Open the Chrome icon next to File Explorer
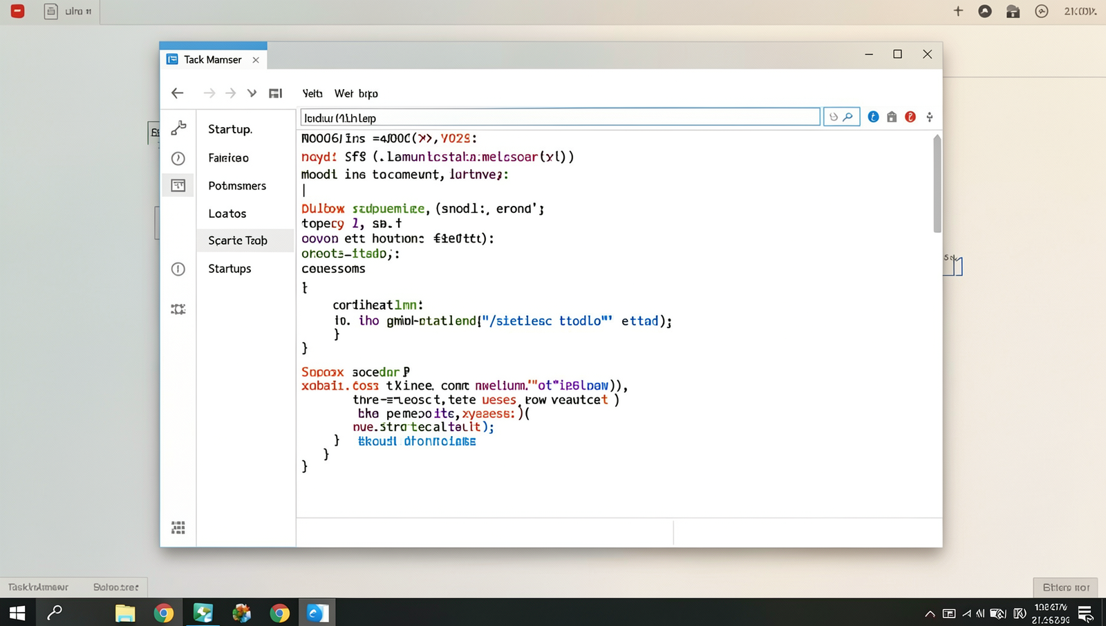The image size is (1106, 626). point(164,613)
